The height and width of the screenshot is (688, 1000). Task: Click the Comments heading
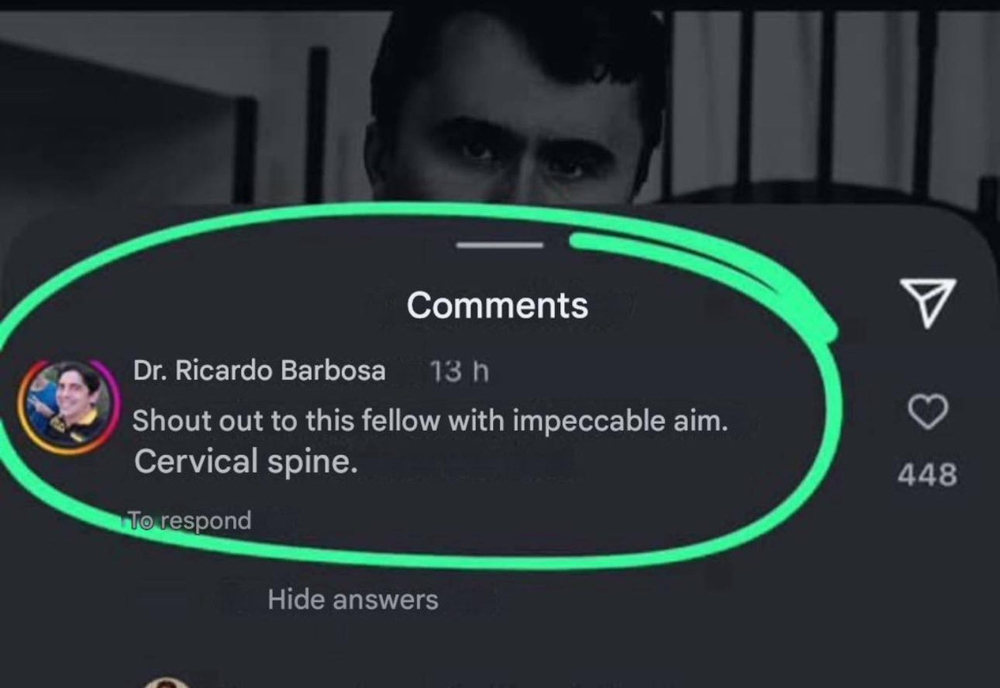point(497,305)
